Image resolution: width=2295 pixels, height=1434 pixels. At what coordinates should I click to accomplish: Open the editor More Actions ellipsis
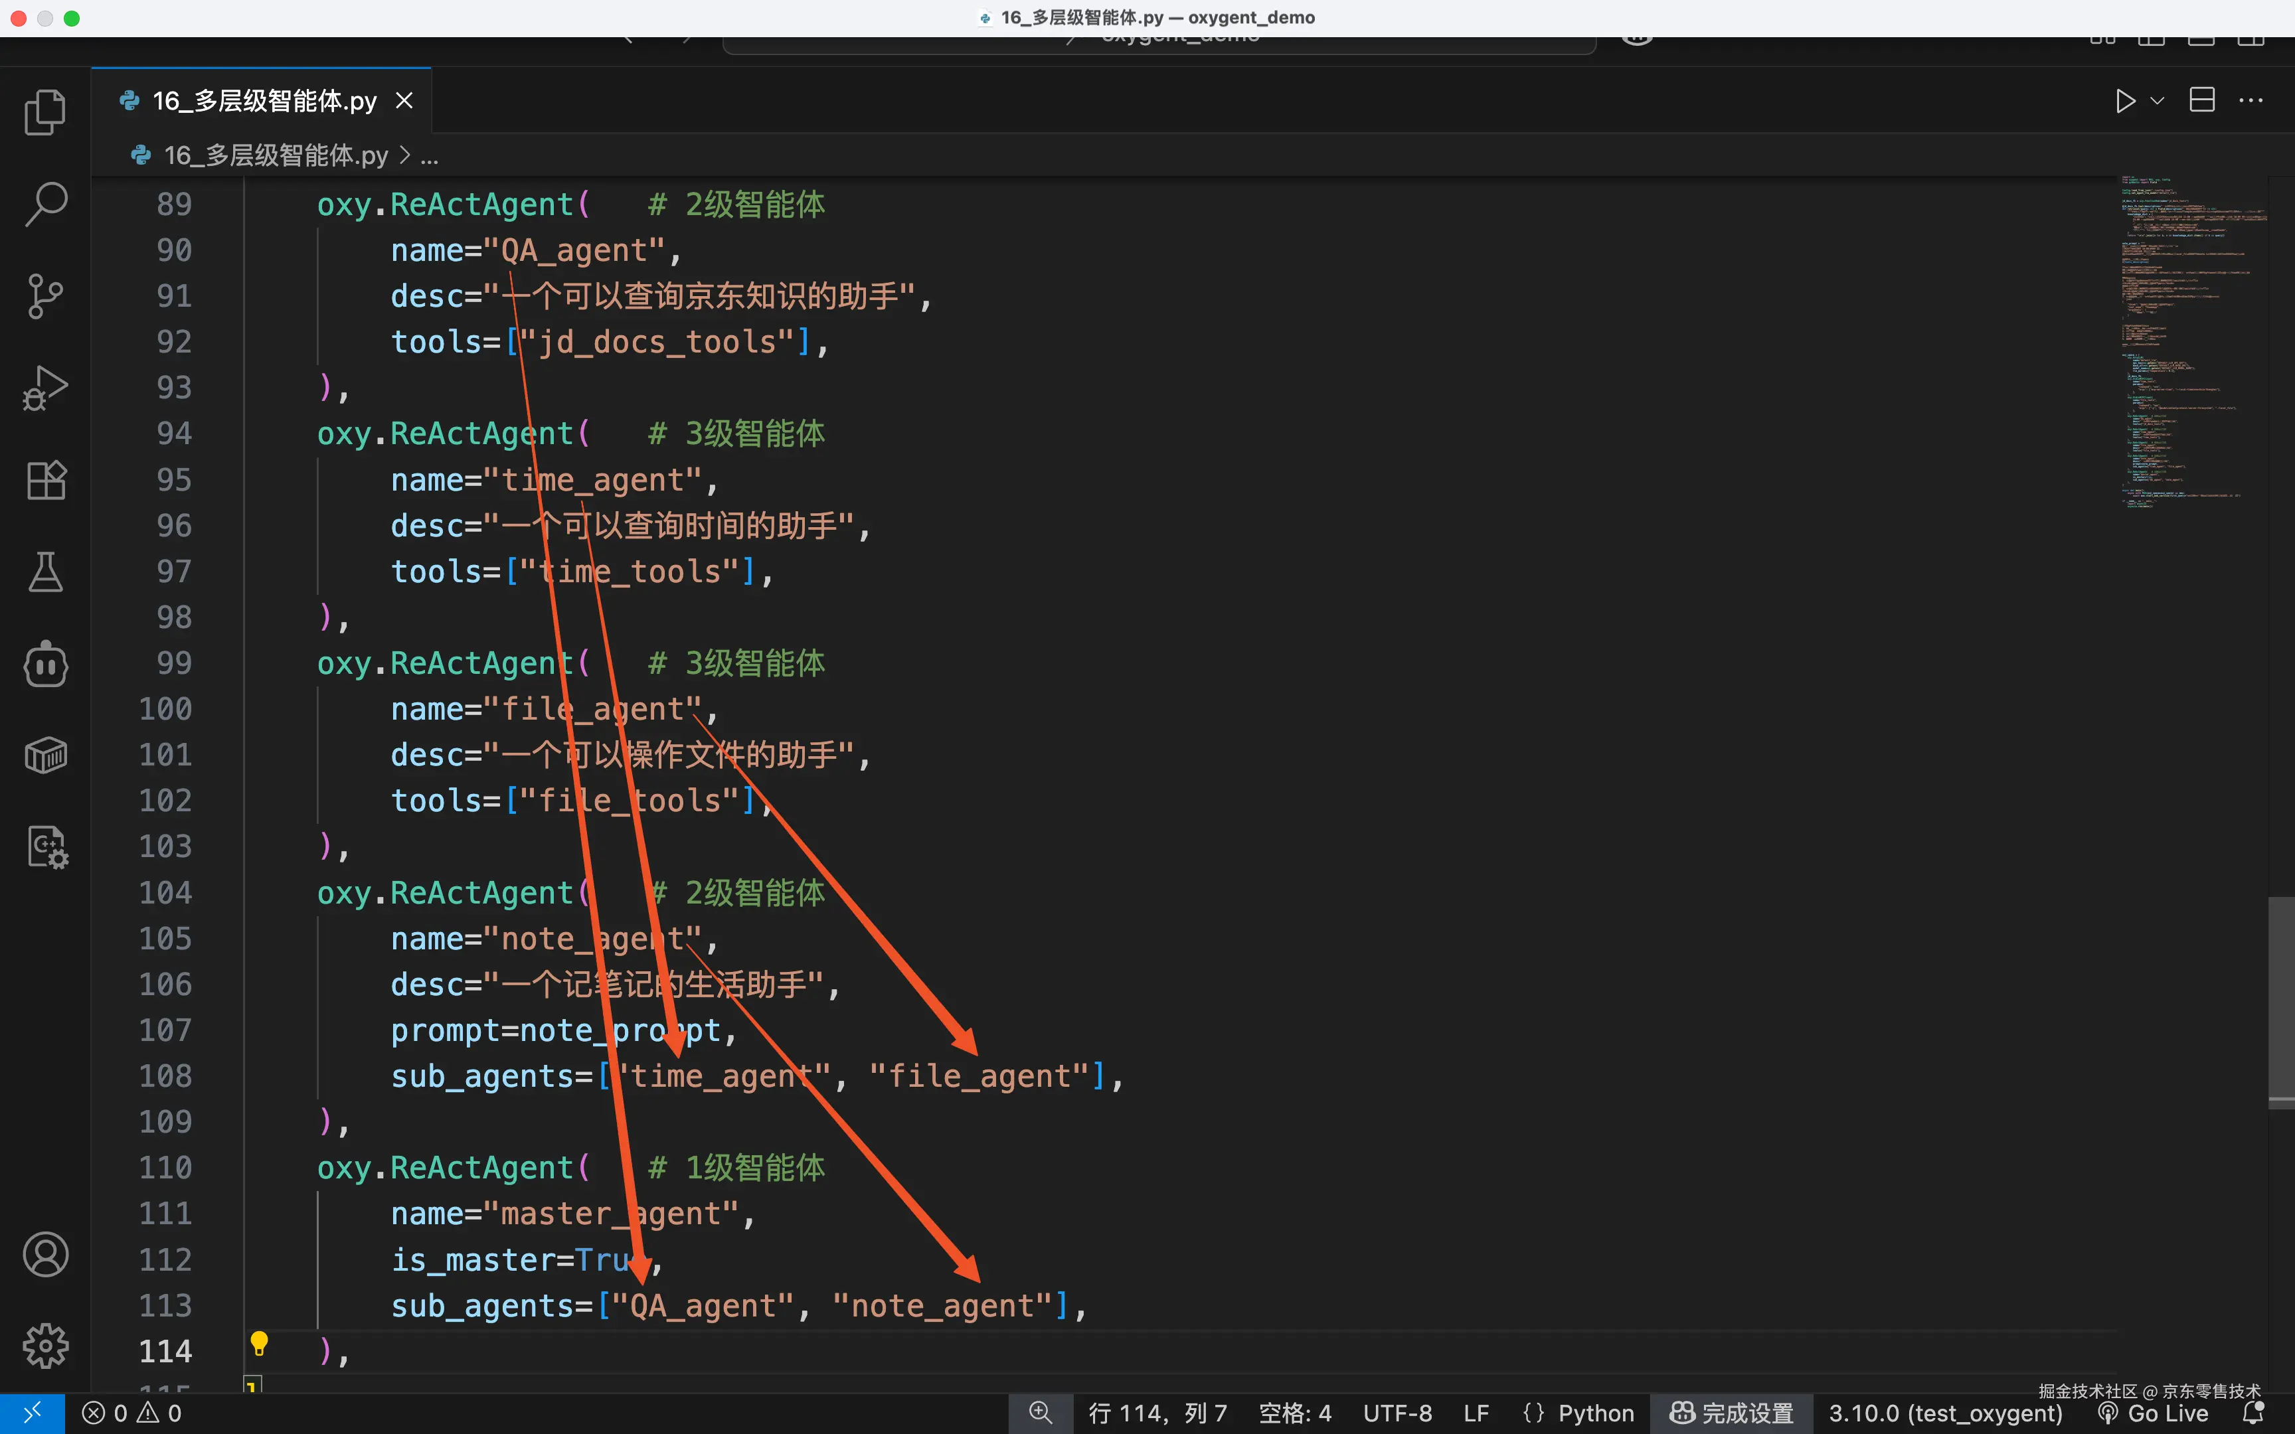(2251, 100)
